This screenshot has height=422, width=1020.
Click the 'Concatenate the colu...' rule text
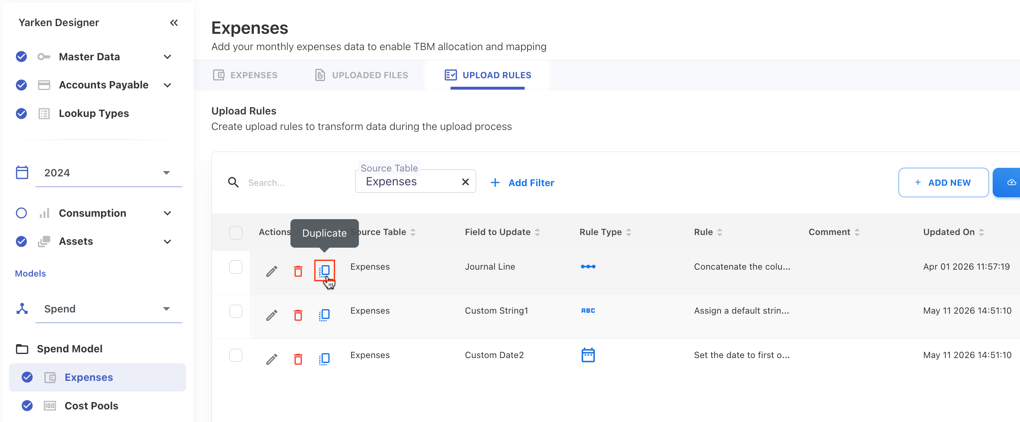click(742, 266)
